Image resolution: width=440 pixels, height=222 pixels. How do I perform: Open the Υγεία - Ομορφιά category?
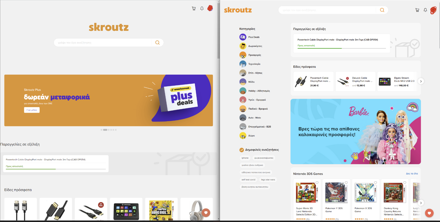pyautogui.click(x=253, y=100)
